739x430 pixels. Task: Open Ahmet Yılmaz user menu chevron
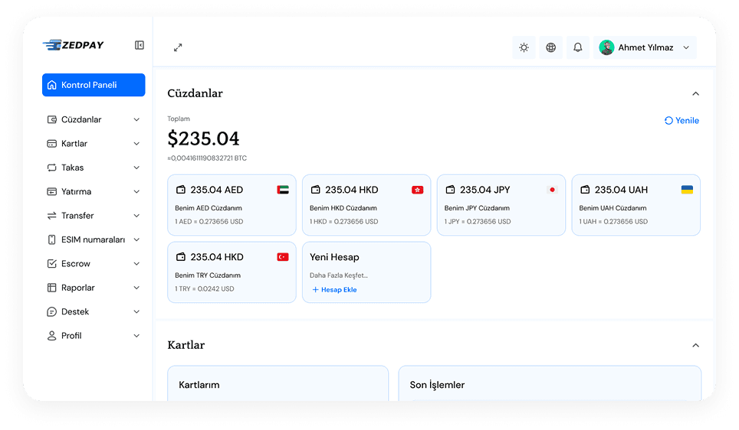(x=686, y=47)
